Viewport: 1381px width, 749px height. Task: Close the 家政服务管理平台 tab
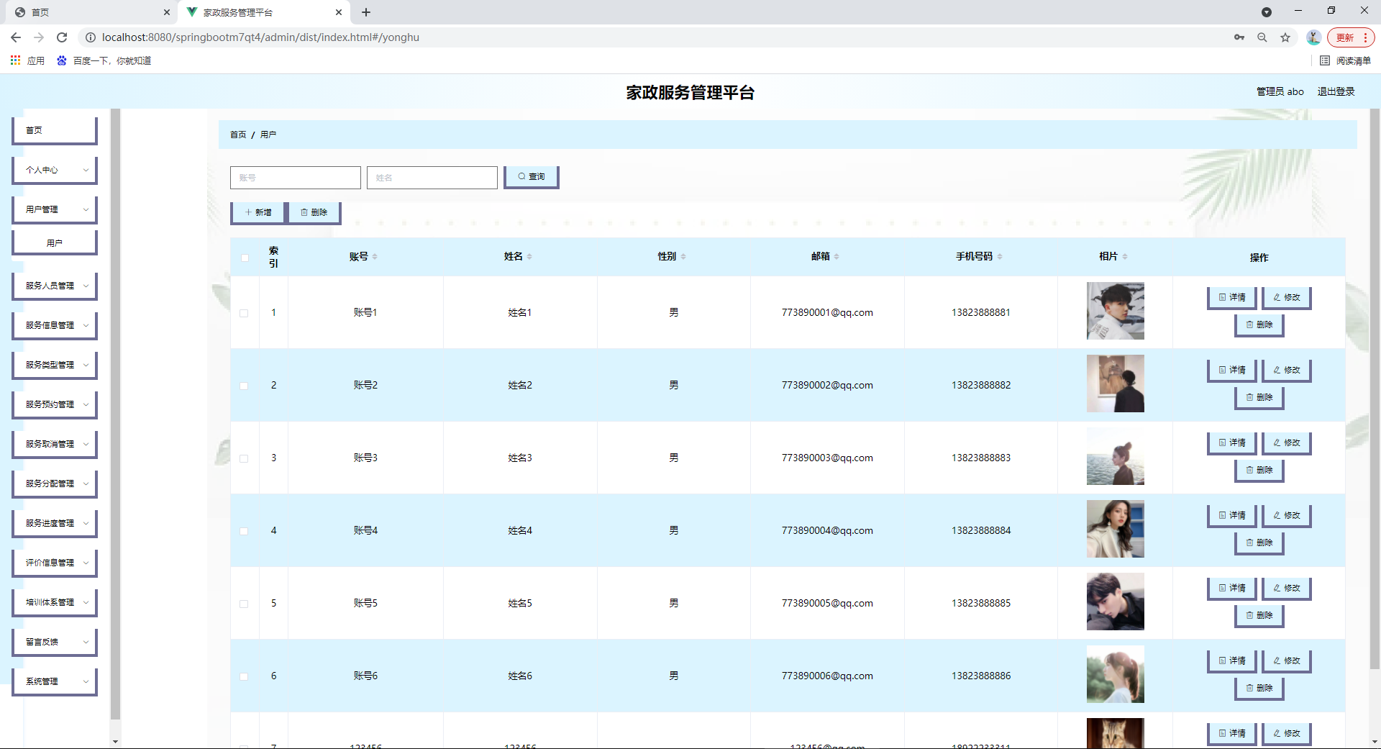tap(339, 12)
